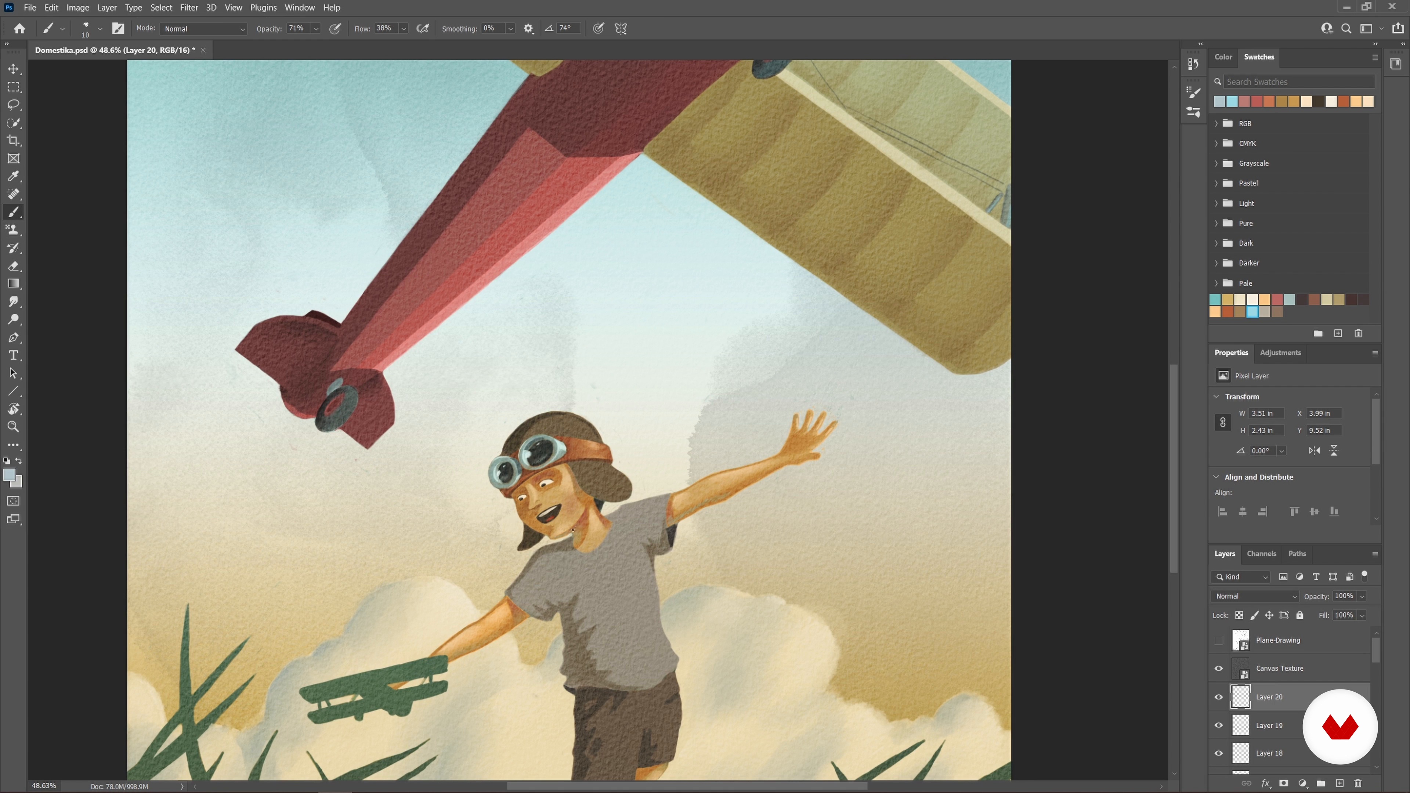This screenshot has width=1410, height=793.
Task: Open the Window menu
Action: pos(299,8)
